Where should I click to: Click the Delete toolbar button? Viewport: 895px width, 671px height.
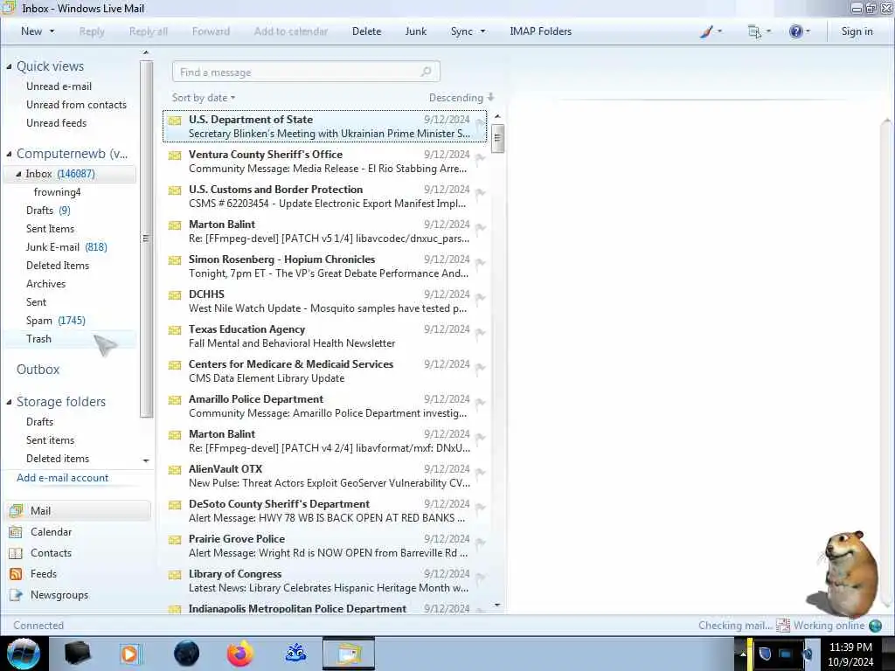click(366, 31)
